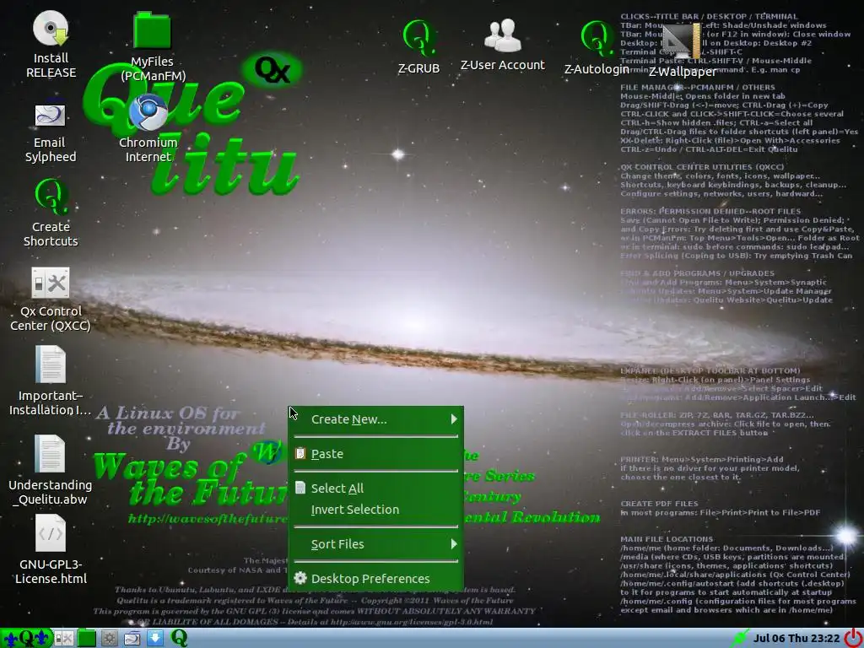
Task: Click the arrow beside Create New...
Action: tap(454, 419)
